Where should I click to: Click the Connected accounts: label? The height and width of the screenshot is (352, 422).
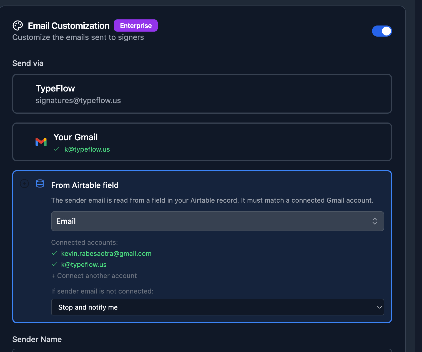click(x=85, y=243)
